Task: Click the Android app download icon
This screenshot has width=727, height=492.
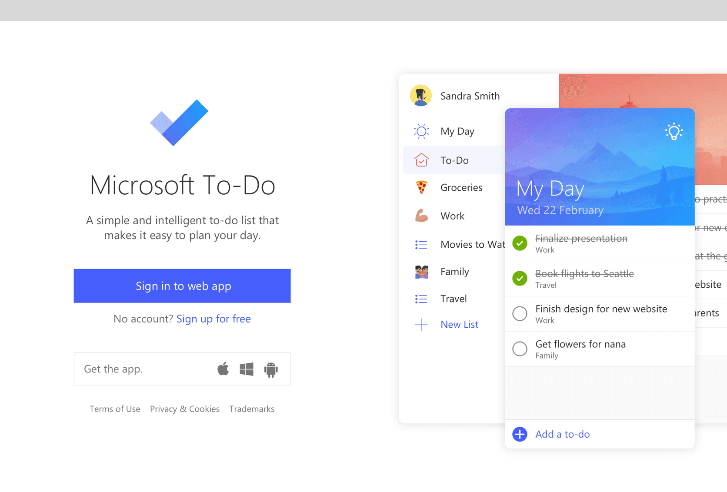Action: pyautogui.click(x=271, y=369)
